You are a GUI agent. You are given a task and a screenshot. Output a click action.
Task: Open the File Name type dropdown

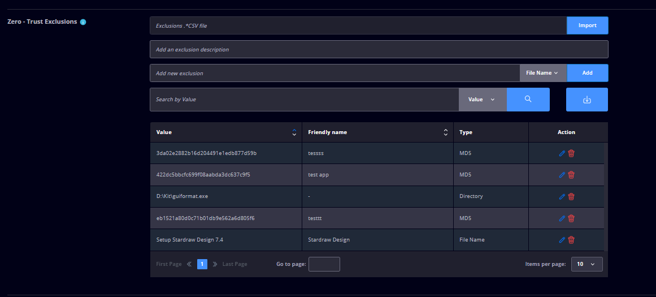point(543,73)
